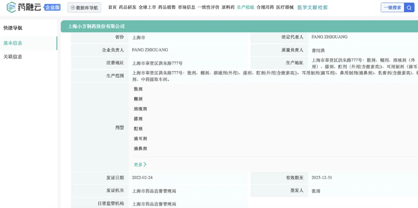Image resolution: width=418 pixels, height=208 pixels.
Task: Click the 生产范围 description text
Action: [x=275, y=76]
